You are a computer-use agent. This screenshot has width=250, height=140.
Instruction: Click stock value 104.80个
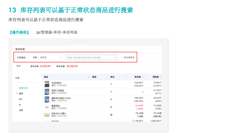pos(139,83)
